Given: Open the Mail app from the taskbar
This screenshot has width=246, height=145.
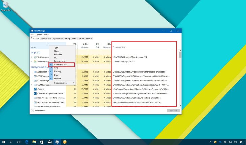Looking at the screenshot, I should (x=50, y=142).
